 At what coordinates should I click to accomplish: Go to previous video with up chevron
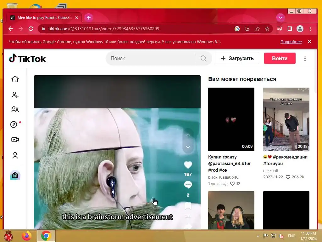coord(188,135)
